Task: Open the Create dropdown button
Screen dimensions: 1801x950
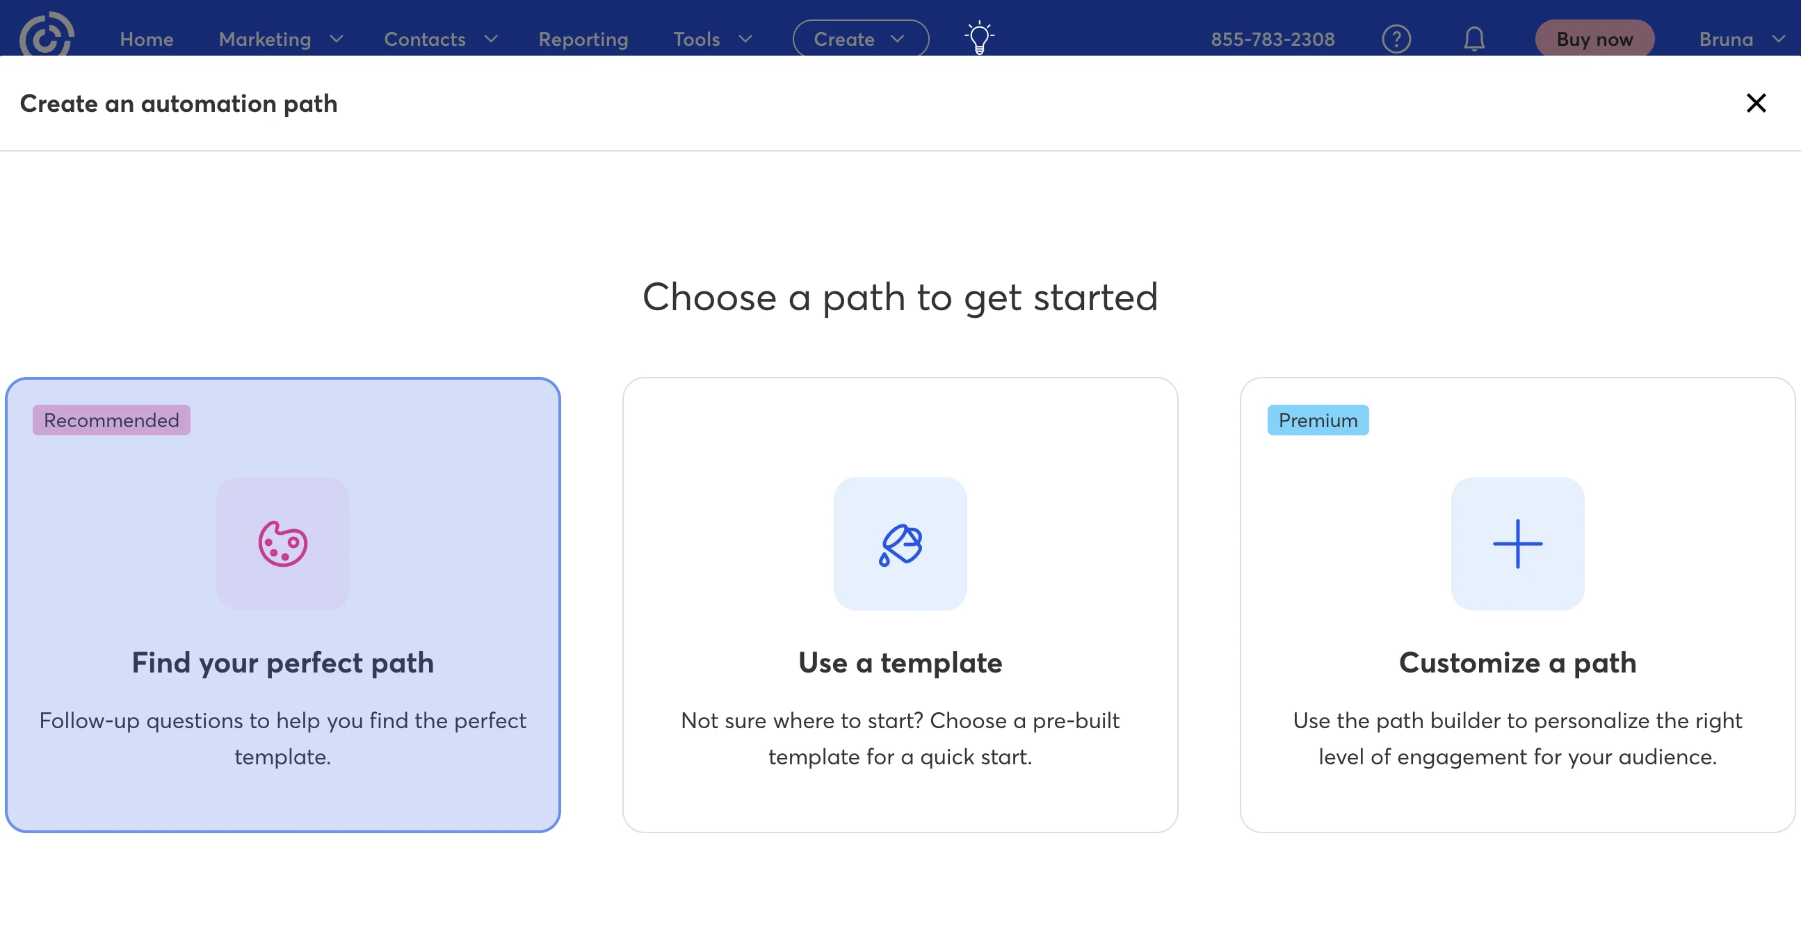Action: (860, 39)
